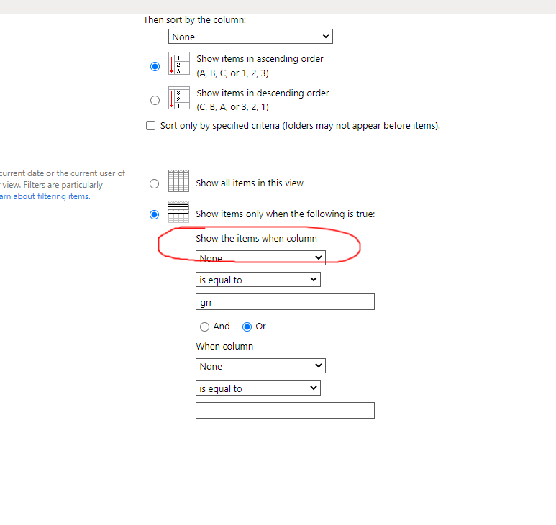
Task: Select the 'And' radio button
Action: pyautogui.click(x=204, y=327)
